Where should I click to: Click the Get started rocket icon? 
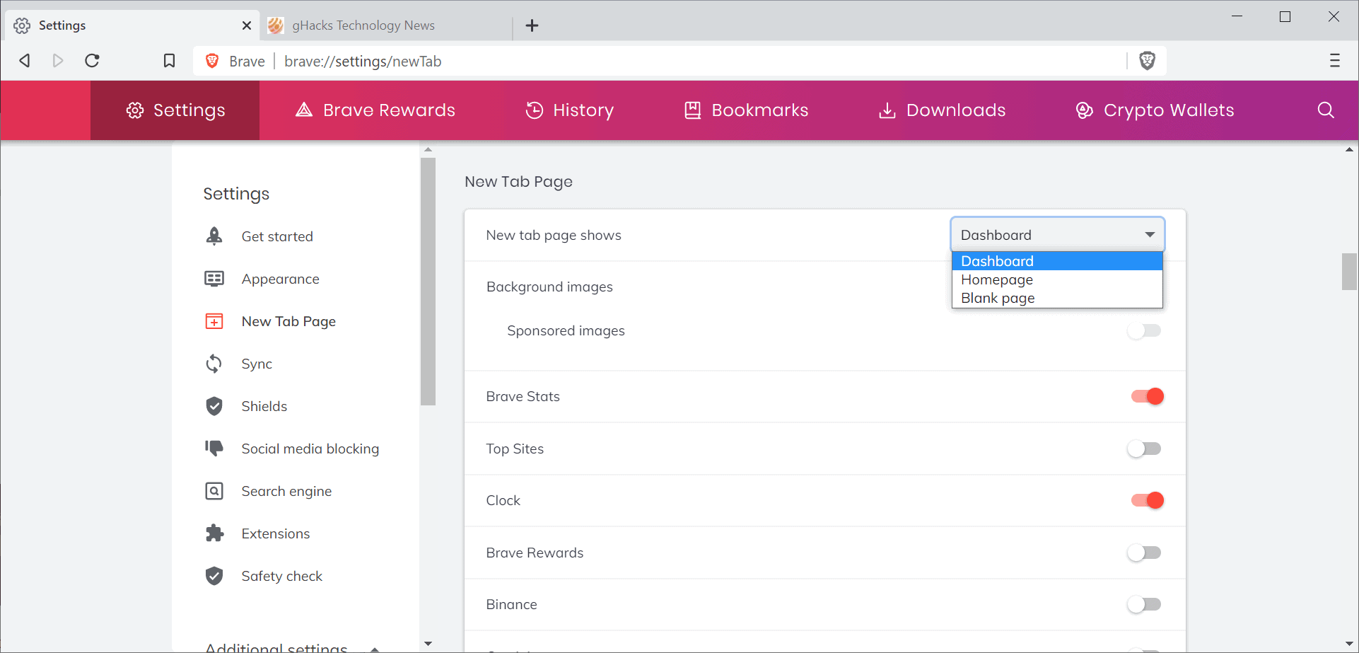click(x=214, y=236)
